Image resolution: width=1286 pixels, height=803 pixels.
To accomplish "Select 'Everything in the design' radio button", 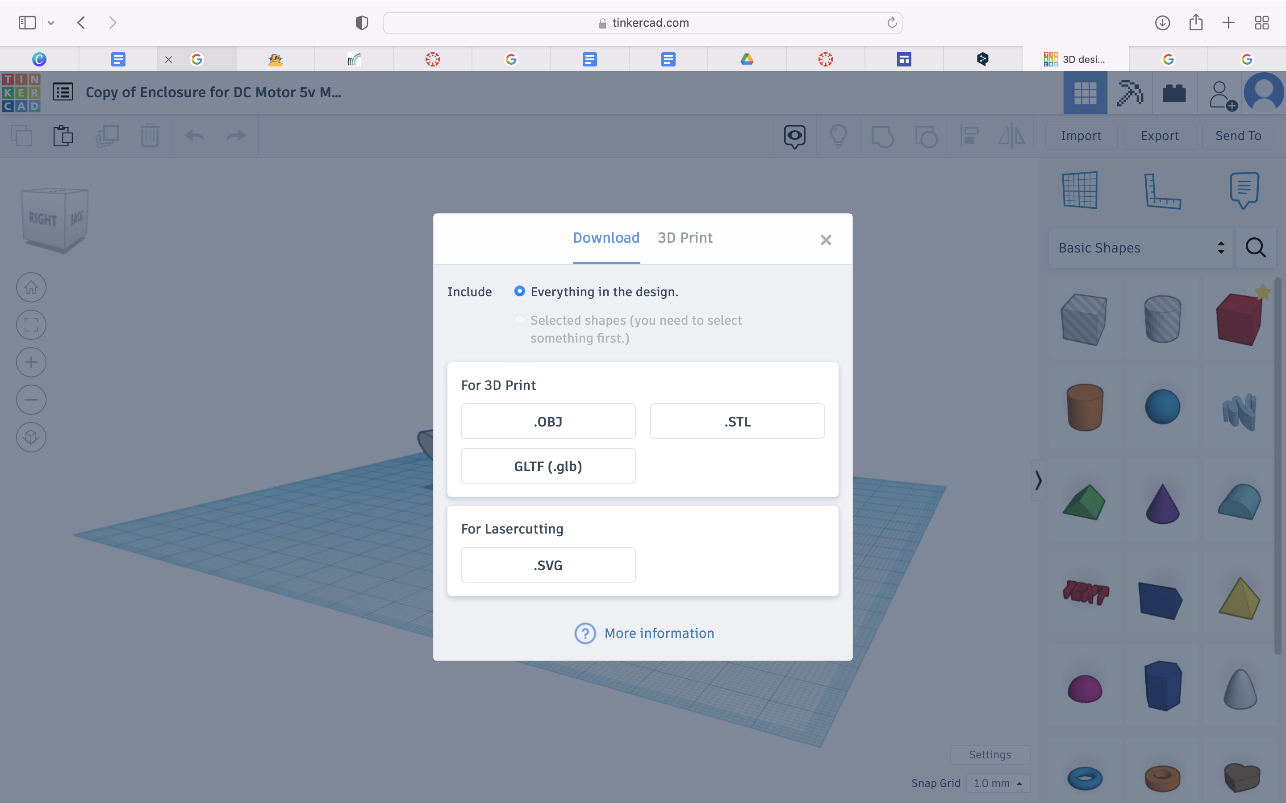I will coord(519,291).
